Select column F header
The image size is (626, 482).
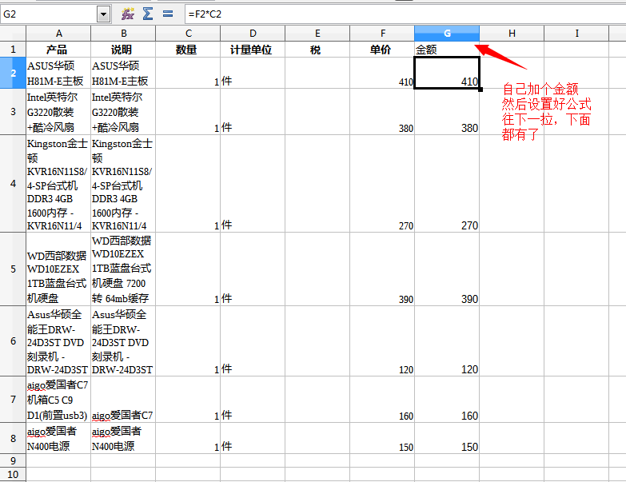point(381,33)
